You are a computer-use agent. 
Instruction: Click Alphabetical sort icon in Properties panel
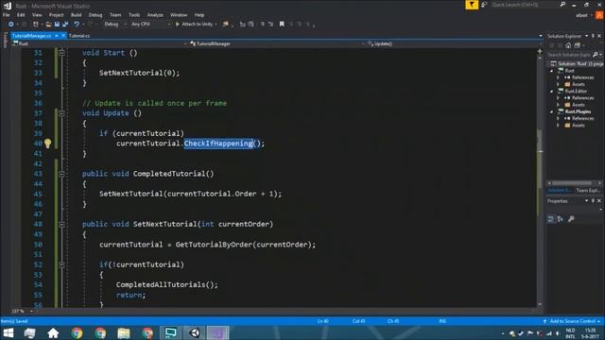point(560,219)
